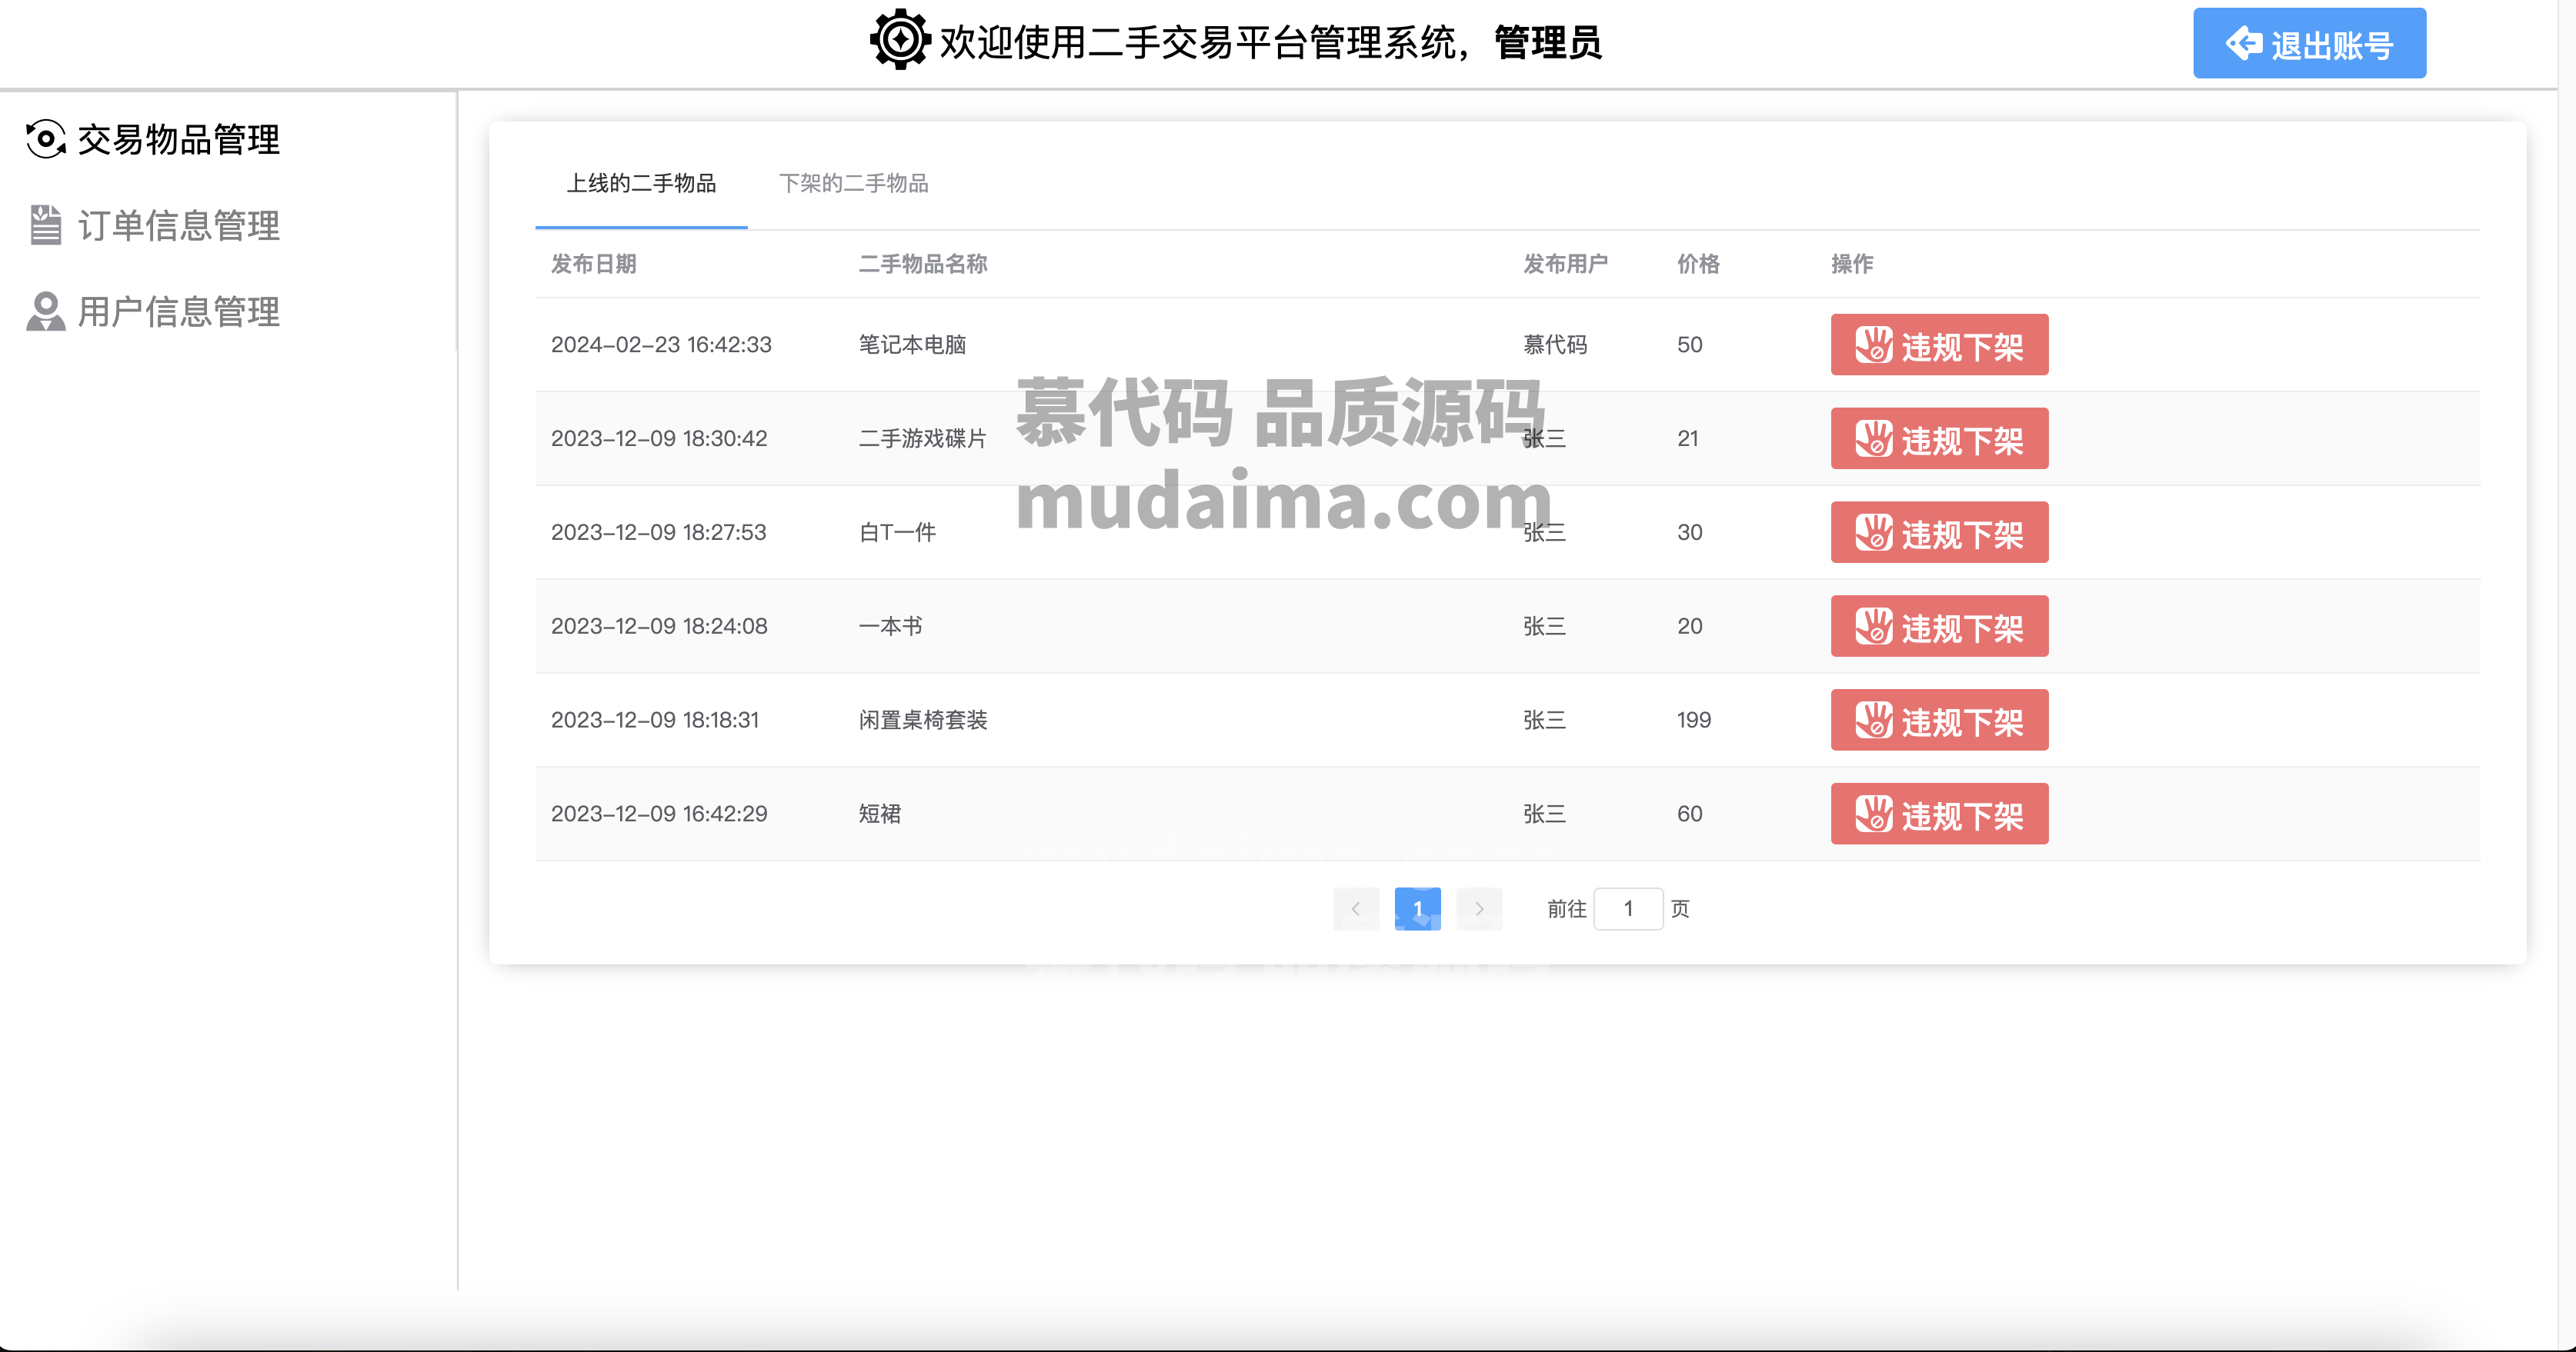Click the item name 笔记本电脑
Screen dimensions: 2576x1352
pos(912,345)
